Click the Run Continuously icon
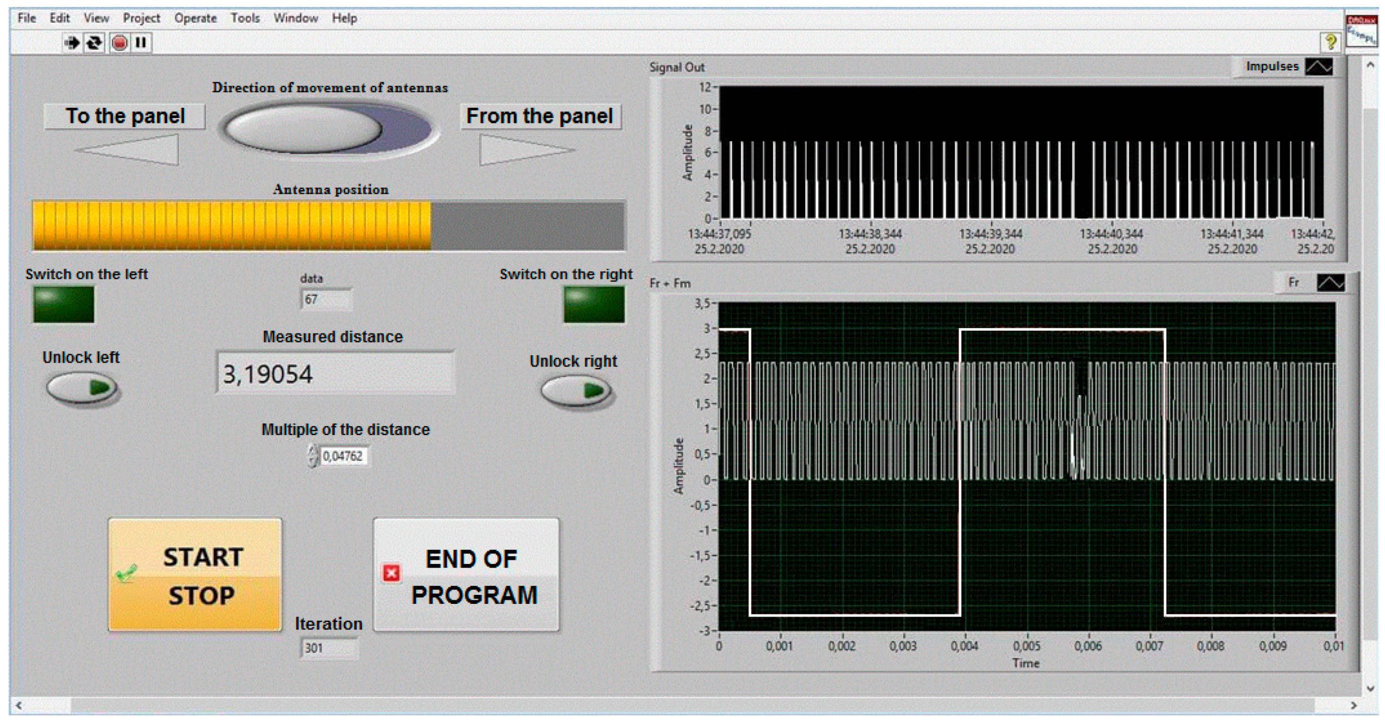The height and width of the screenshot is (724, 1385). 94,42
